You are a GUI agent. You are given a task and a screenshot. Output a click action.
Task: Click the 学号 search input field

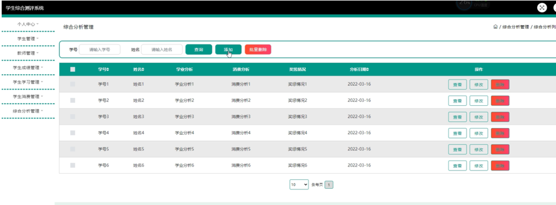click(x=99, y=50)
